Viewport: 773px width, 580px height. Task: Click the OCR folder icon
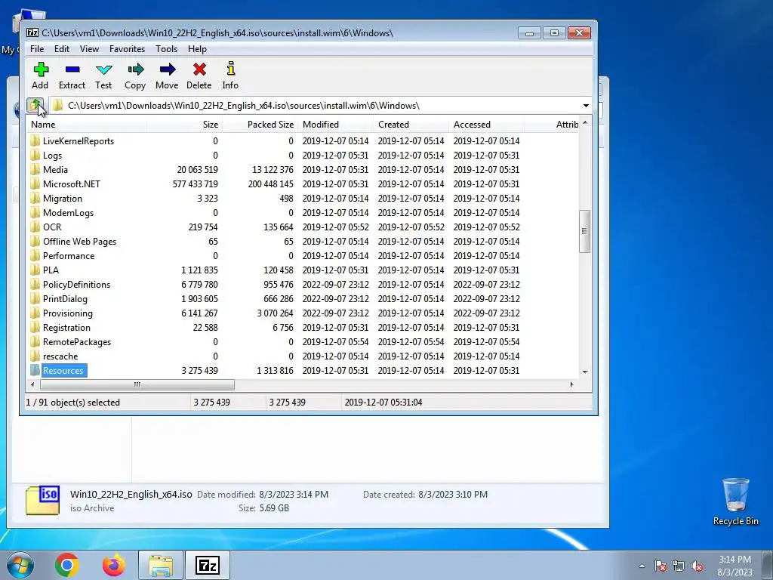[35, 227]
